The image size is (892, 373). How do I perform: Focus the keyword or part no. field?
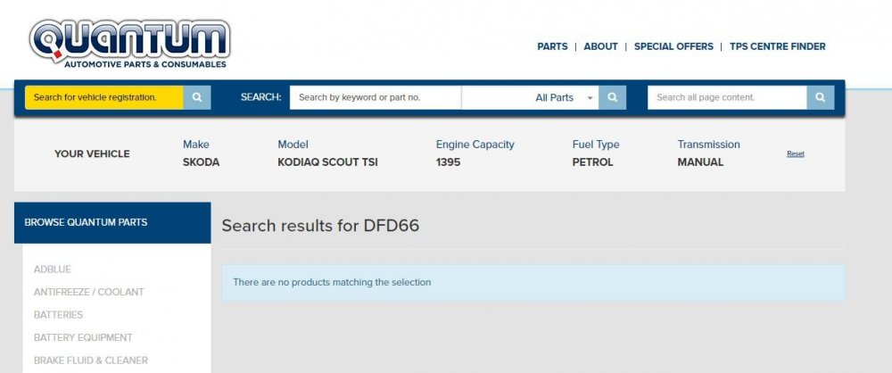[x=376, y=97]
